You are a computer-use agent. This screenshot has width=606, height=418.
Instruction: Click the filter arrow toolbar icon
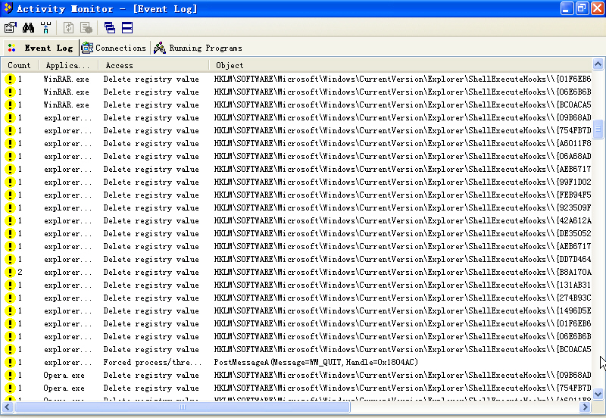(x=45, y=27)
